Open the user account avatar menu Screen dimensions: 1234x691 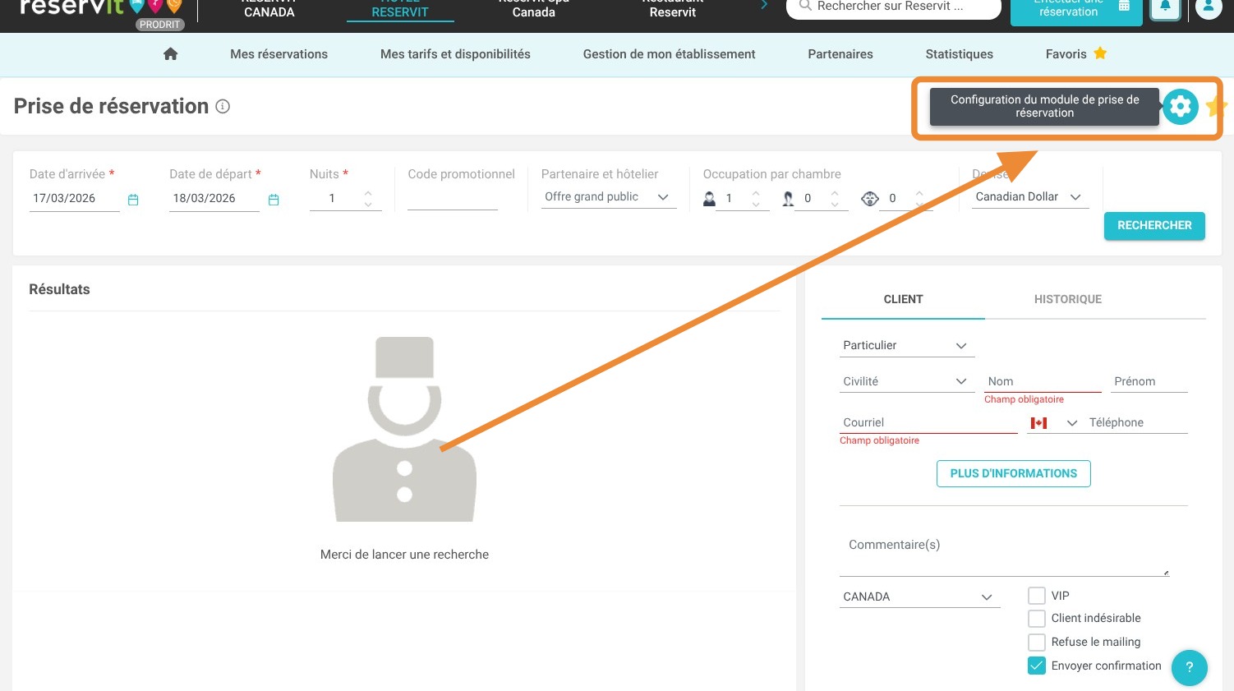pyautogui.click(x=1209, y=7)
